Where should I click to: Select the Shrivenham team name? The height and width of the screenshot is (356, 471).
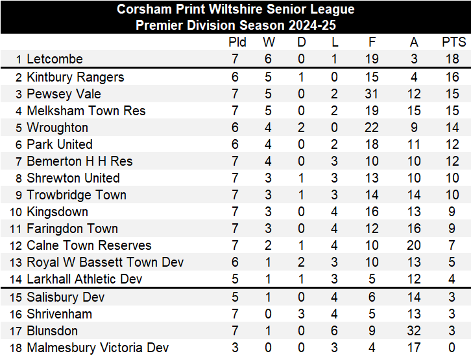click(59, 314)
